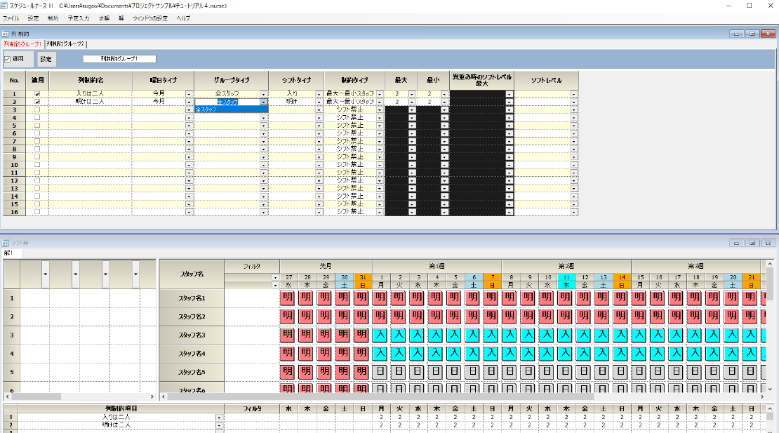Select スタッフ名5's 明 shift tile on day 29
The width and height of the screenshot is (779, 433).
[325, 371]
